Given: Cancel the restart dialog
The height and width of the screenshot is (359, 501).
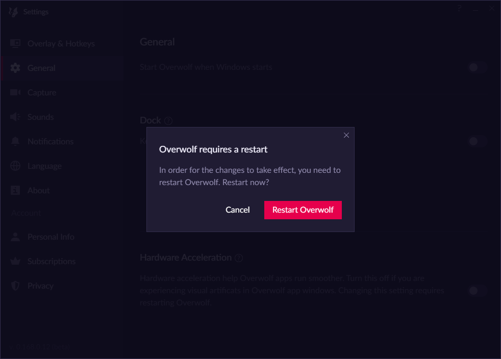Looking at the screenshot, I should pos(237,210).
